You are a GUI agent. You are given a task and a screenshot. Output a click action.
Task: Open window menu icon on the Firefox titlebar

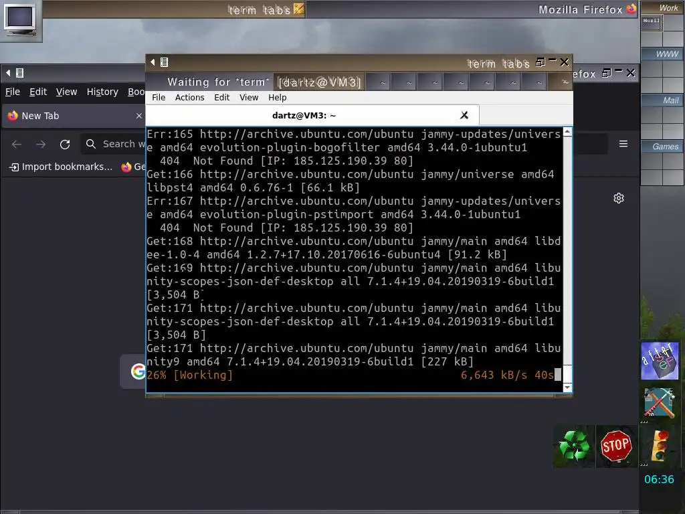tap(19, 73)
